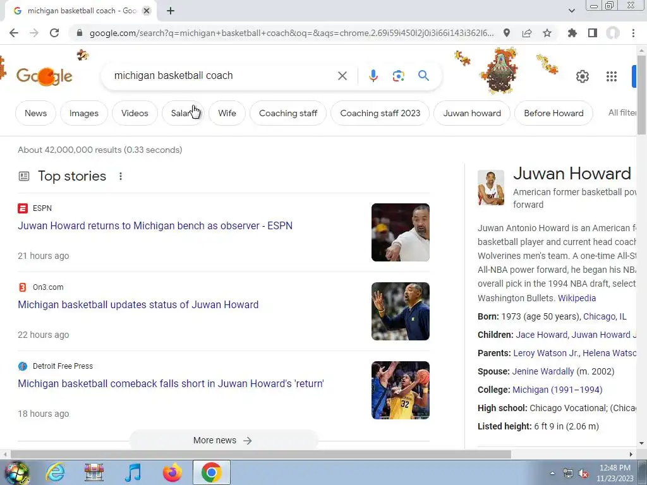
Task: Launch Firefox from the taskbar
Action: pos(172,472)
